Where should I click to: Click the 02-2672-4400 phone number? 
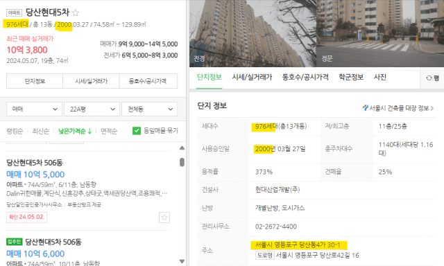tap(276, 227)
